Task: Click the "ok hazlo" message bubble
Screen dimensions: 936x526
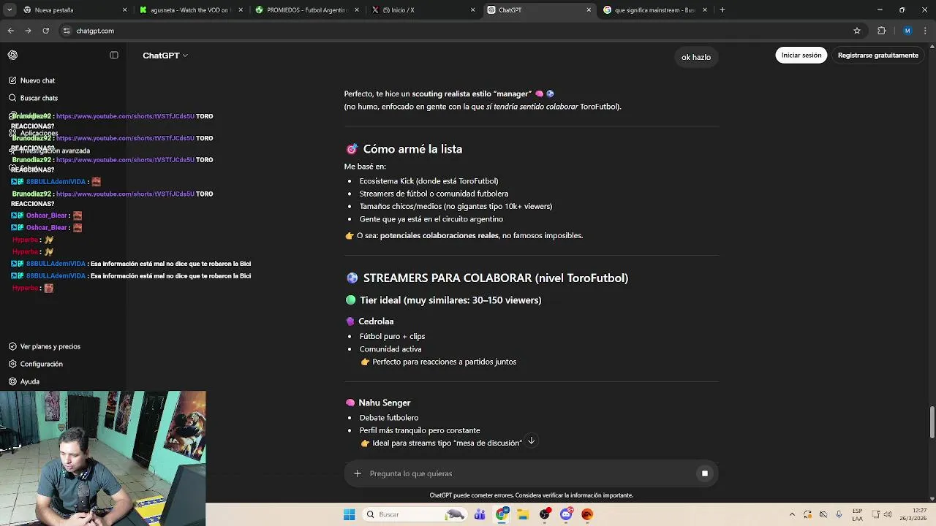Action: [696, 57]
